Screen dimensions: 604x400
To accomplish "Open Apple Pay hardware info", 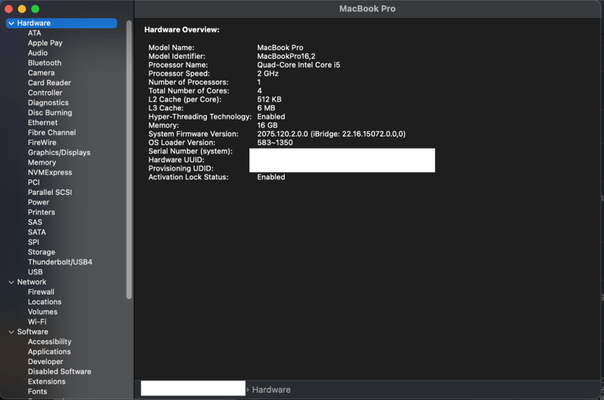I will pos(45,43).
